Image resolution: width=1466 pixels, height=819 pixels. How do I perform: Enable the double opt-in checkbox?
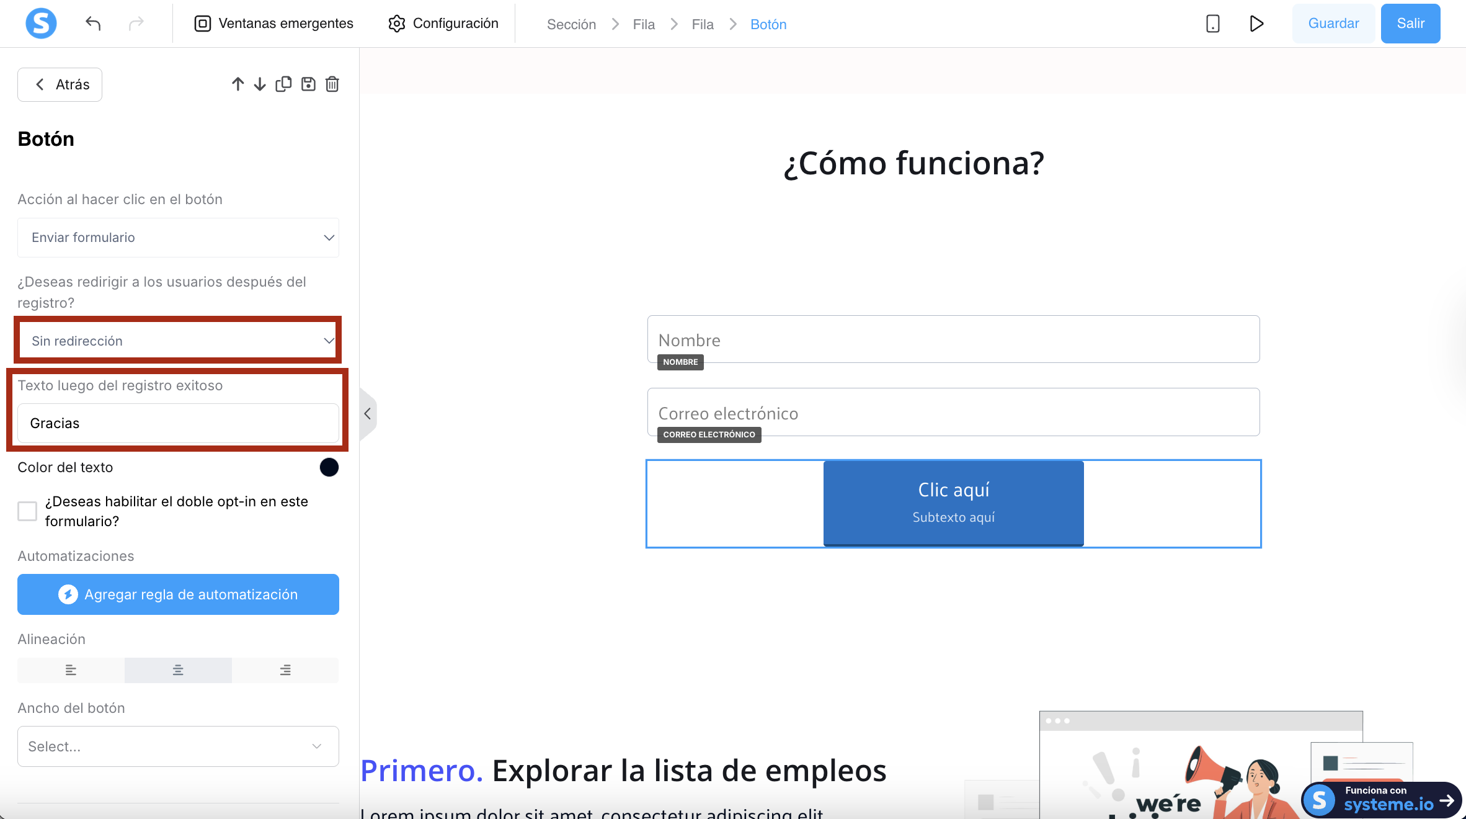(27, 511)
